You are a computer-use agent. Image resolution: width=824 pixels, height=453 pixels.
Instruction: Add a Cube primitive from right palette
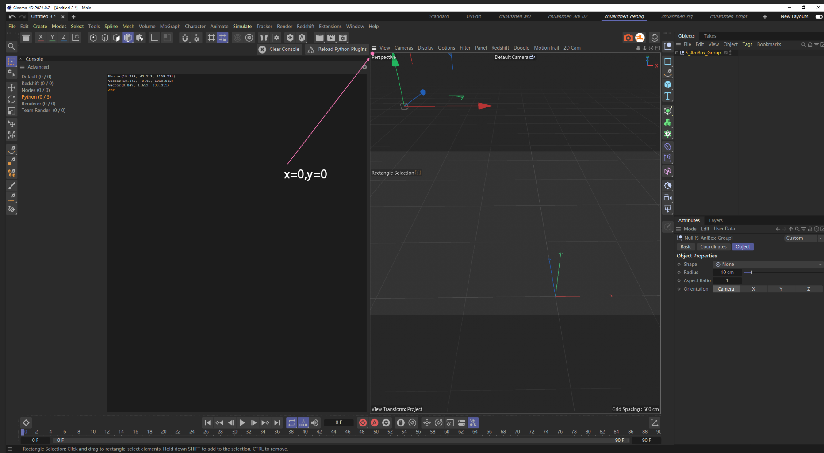(668, 84)
